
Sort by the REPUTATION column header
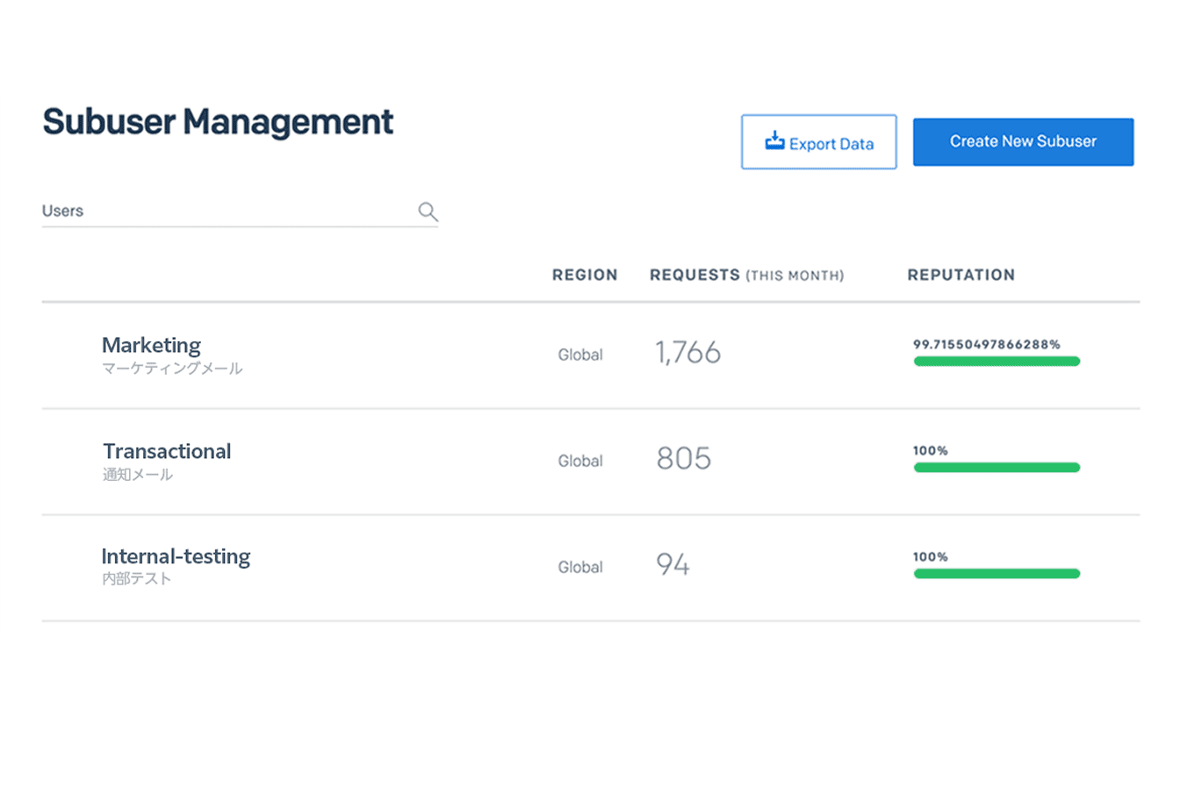[x=961, y=275]
